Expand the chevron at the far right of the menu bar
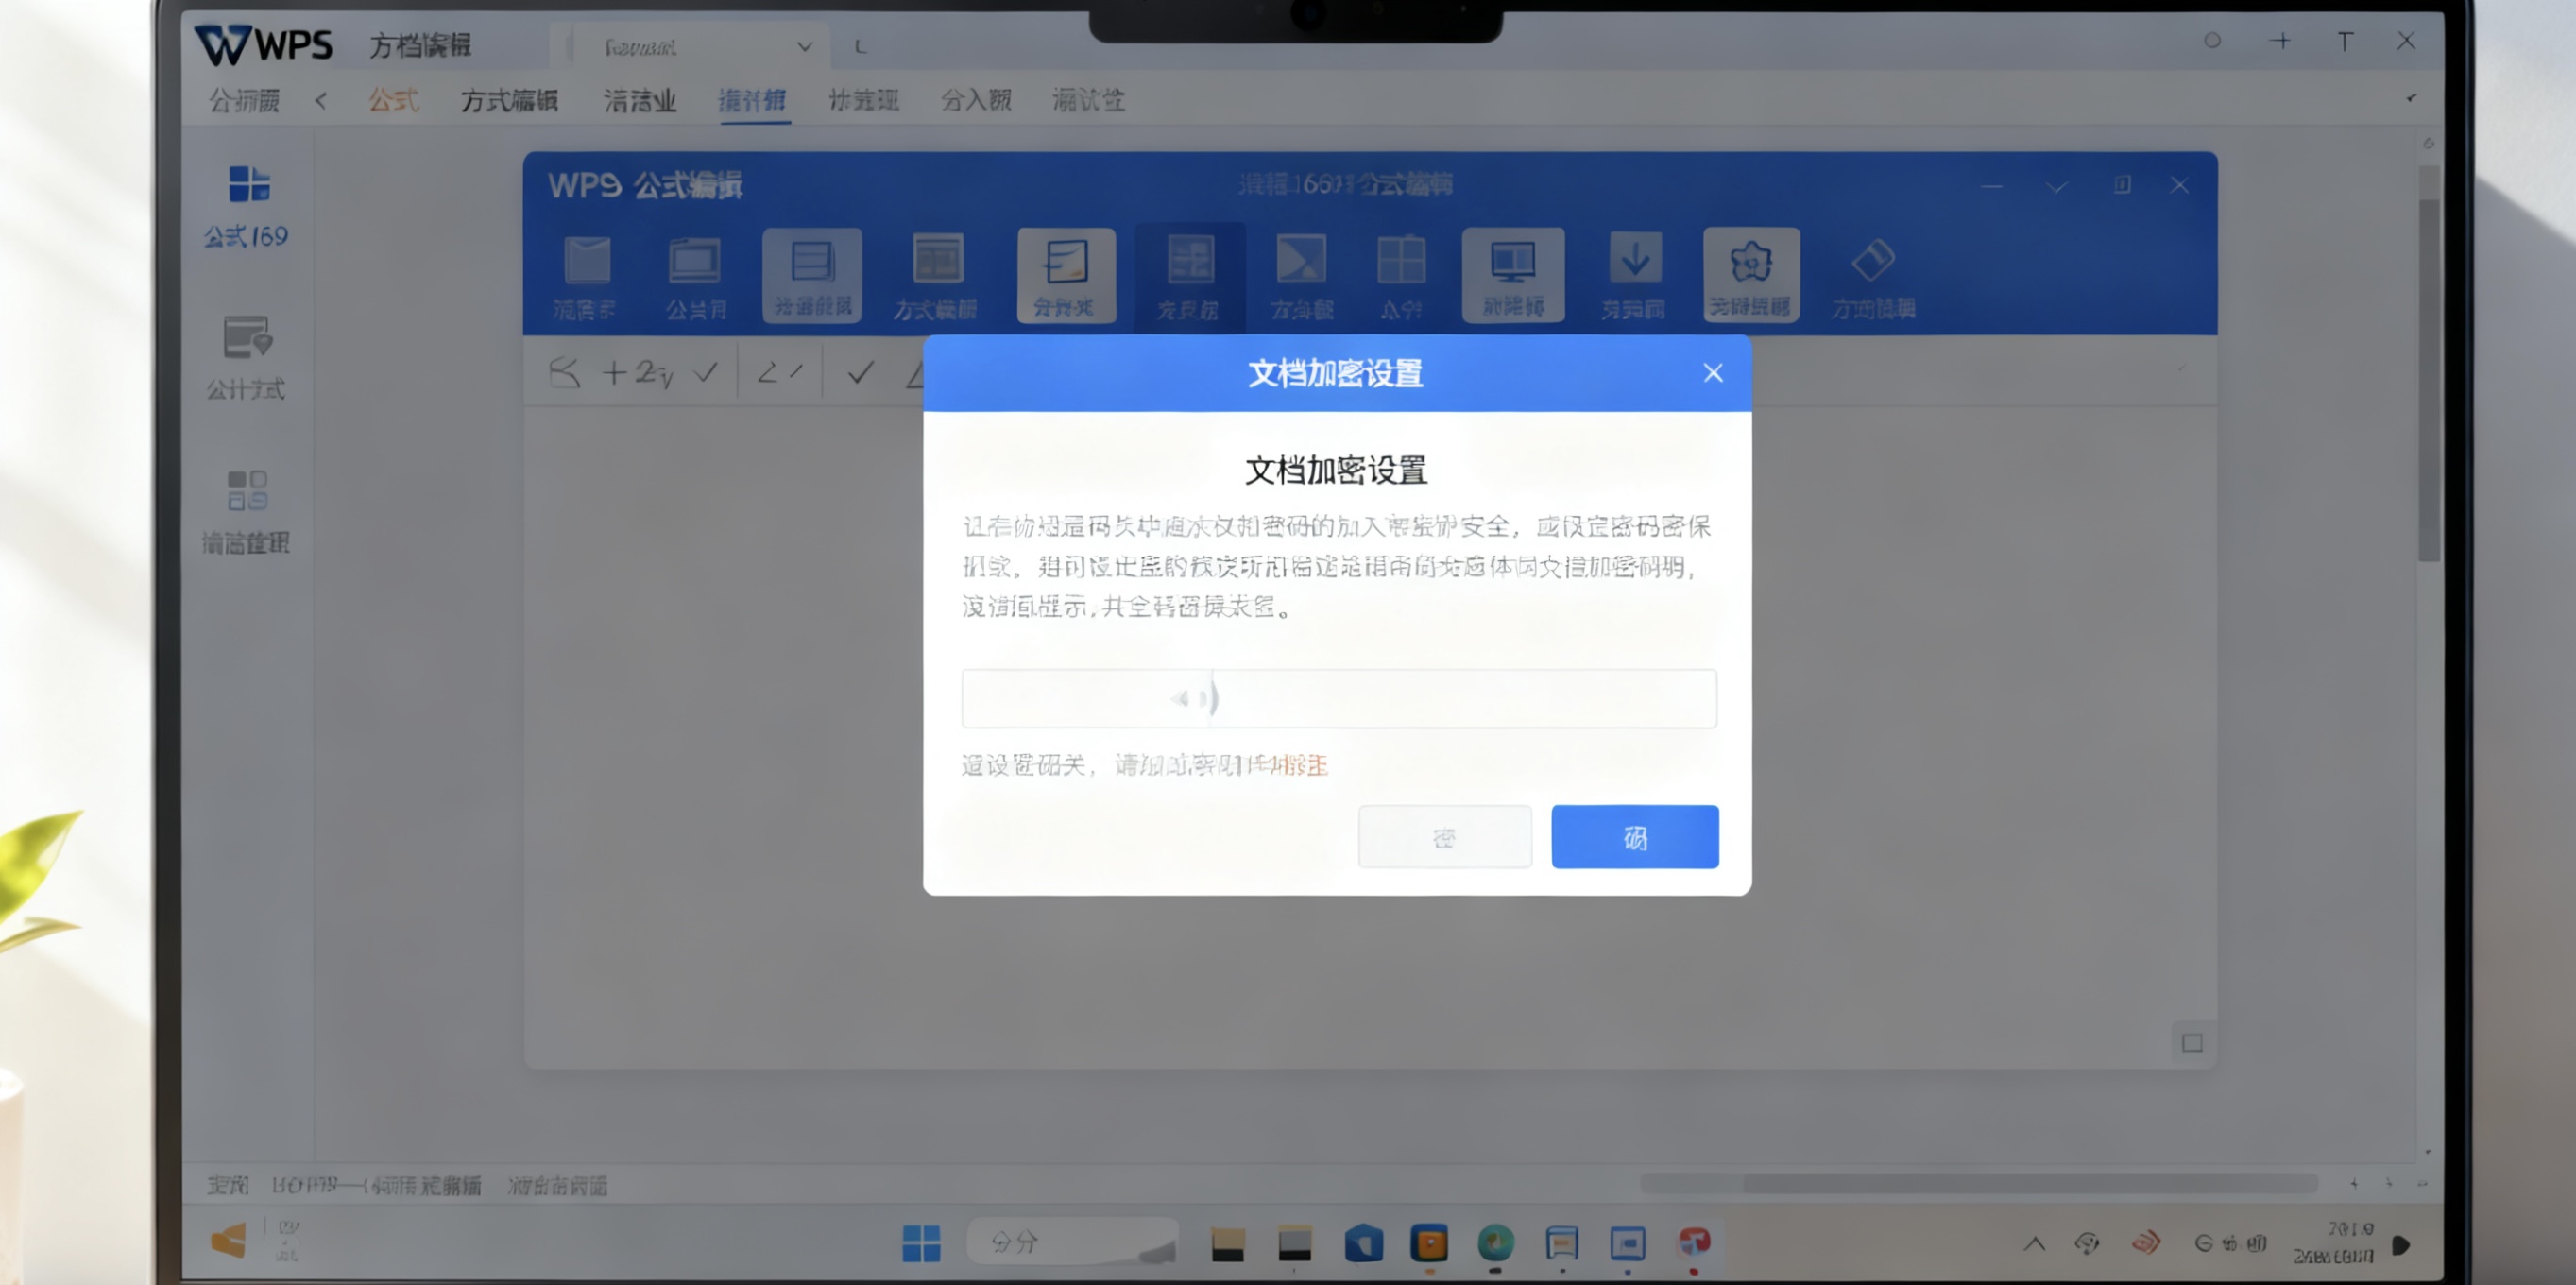 [x=2410, y=99]
